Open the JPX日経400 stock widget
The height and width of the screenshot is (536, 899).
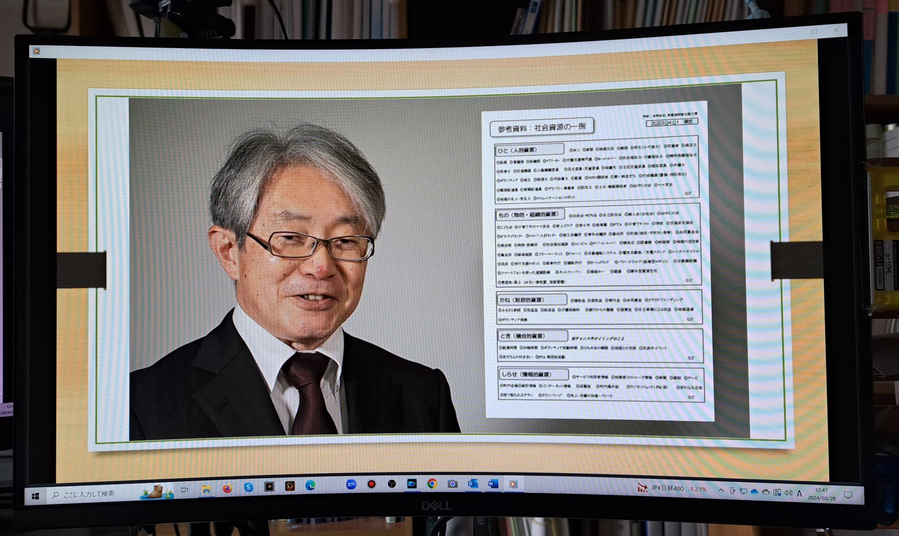pos(672,489)
